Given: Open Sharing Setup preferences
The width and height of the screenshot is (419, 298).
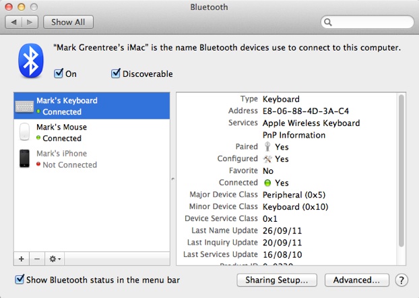Looking at the screenshot, I should pos(277,280).
